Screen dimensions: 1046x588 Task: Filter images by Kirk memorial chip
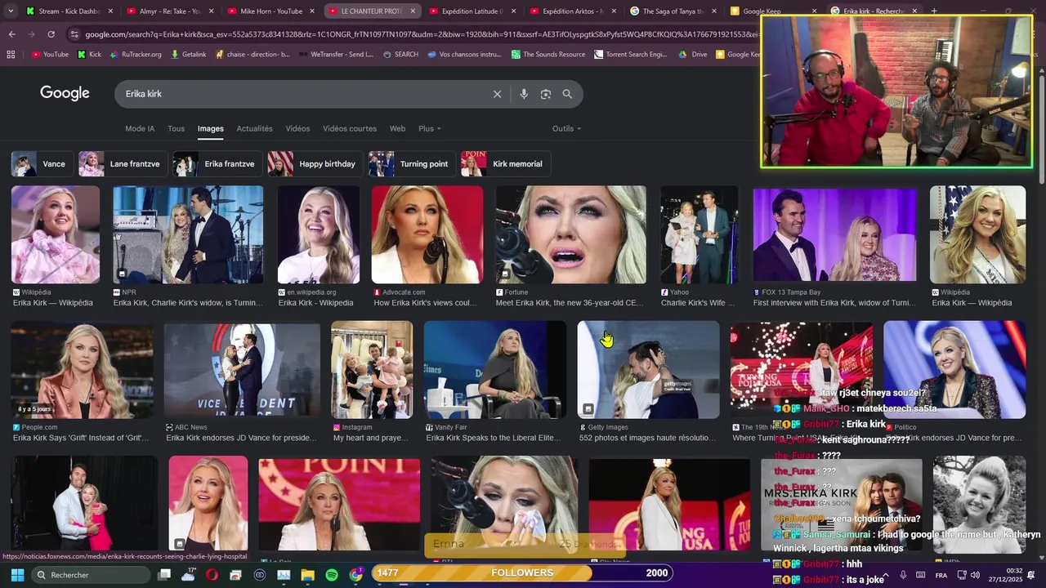(x=504, y=164)
